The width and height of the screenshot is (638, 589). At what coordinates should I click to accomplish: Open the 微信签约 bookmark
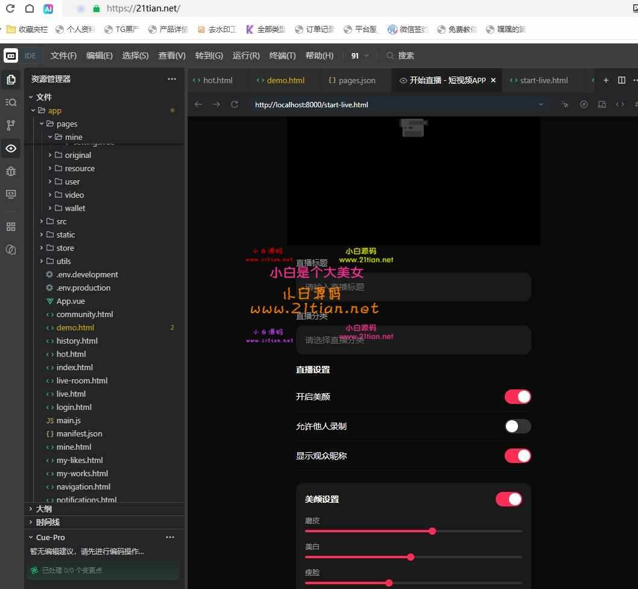click(408, 30)
